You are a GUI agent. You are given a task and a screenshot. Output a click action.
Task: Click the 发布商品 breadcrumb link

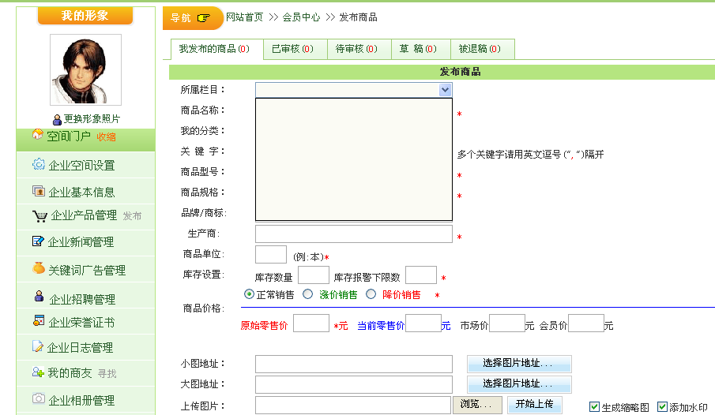pos(359,17)
